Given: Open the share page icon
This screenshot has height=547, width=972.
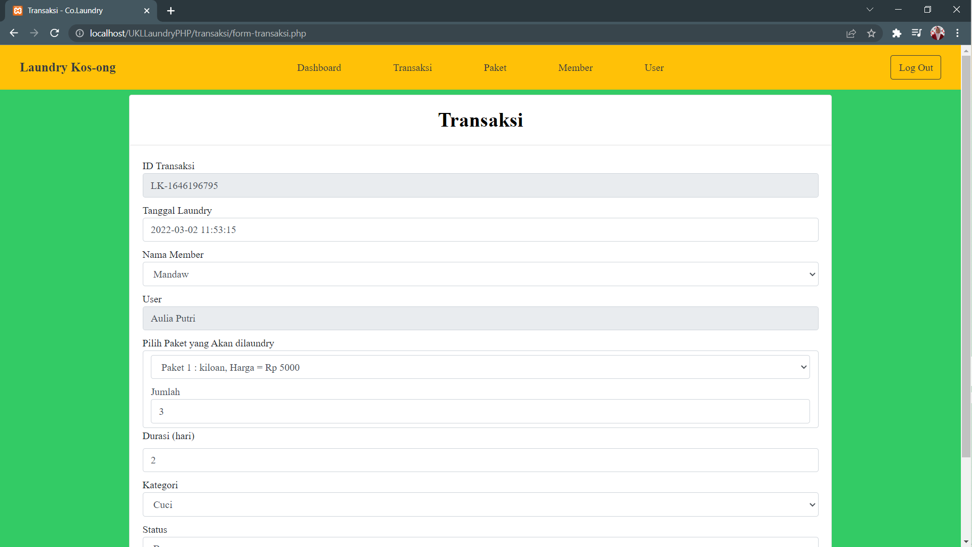Looking at the screenshot, I should coord(851,33).
